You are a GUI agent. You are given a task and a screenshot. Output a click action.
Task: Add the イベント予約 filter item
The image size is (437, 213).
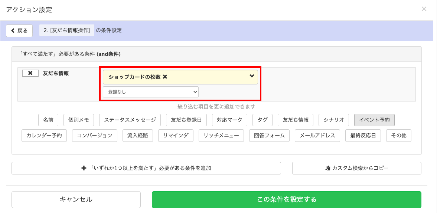pyautogui.click(x=374, y=120)
